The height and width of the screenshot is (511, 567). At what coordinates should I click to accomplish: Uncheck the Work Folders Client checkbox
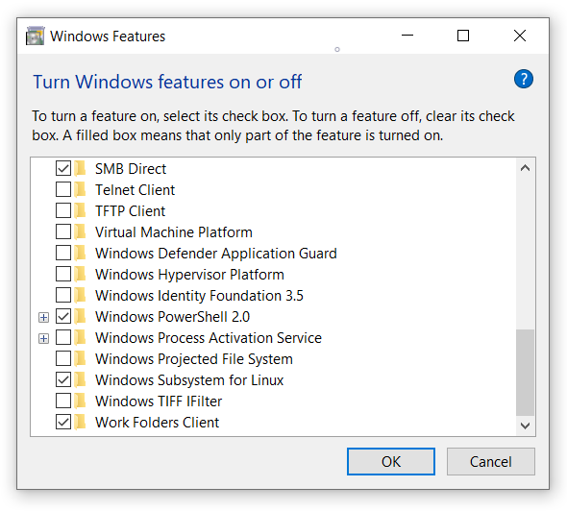(63, 422)
